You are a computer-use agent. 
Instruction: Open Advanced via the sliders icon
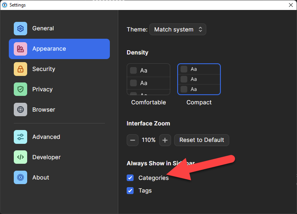(20, 137)
